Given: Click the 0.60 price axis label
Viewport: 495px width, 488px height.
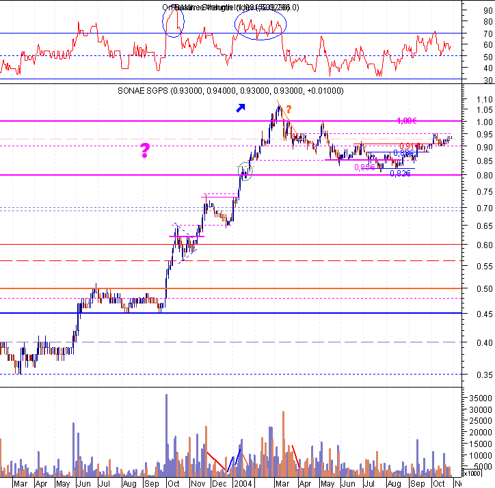Looking at the screenshot, I should coord(484,245).
